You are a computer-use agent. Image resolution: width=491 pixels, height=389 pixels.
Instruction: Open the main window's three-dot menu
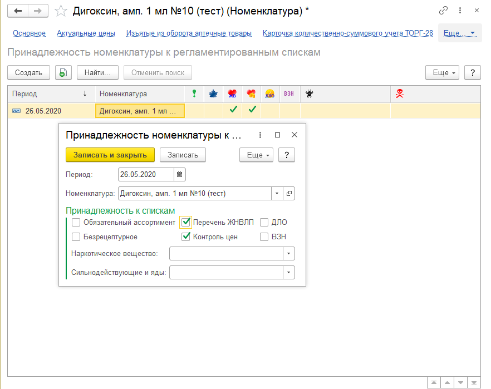[460, 11]
